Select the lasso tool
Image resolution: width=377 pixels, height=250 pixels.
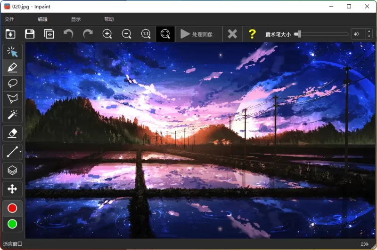[x=13, y=83]
